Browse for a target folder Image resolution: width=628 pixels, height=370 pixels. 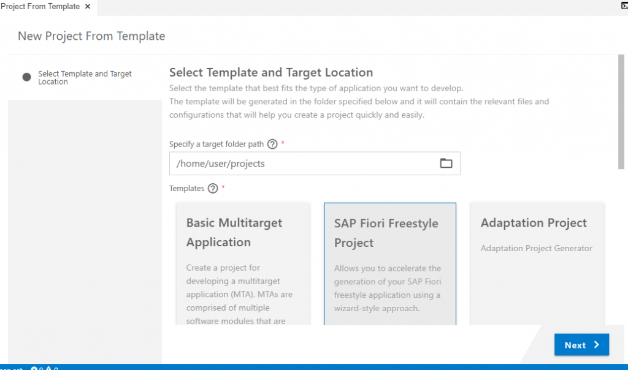coord(446,163)
